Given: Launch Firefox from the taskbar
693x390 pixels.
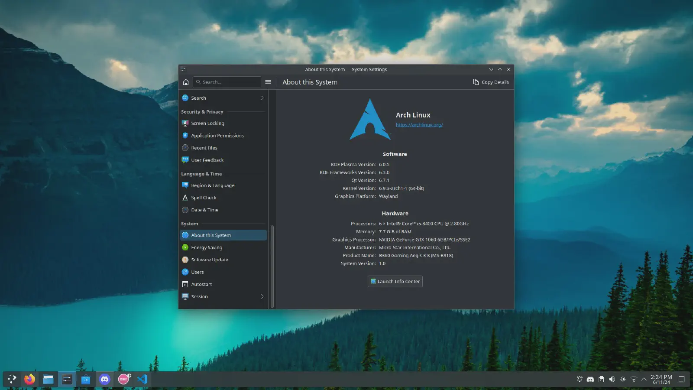Looking at the screenshot, I should 29,379.
